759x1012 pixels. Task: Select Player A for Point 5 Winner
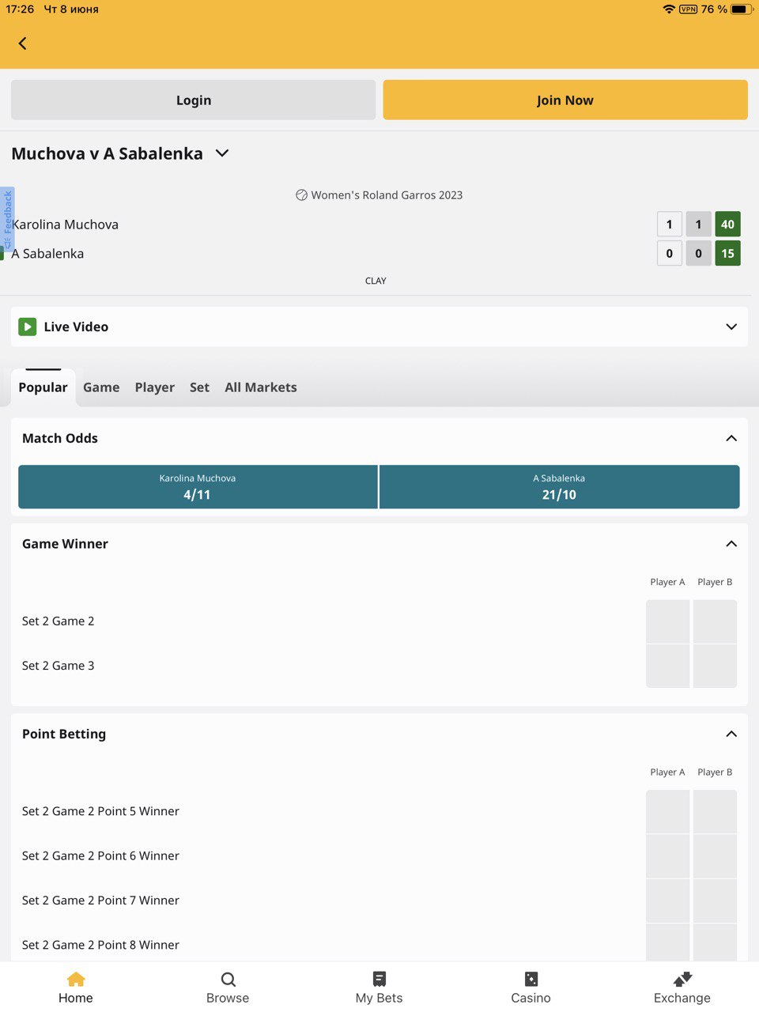click(x=668, y=811)
